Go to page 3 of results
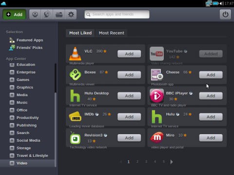Image resolution: width=234 pixels, height=175 pixels. (x=146, y=162)
